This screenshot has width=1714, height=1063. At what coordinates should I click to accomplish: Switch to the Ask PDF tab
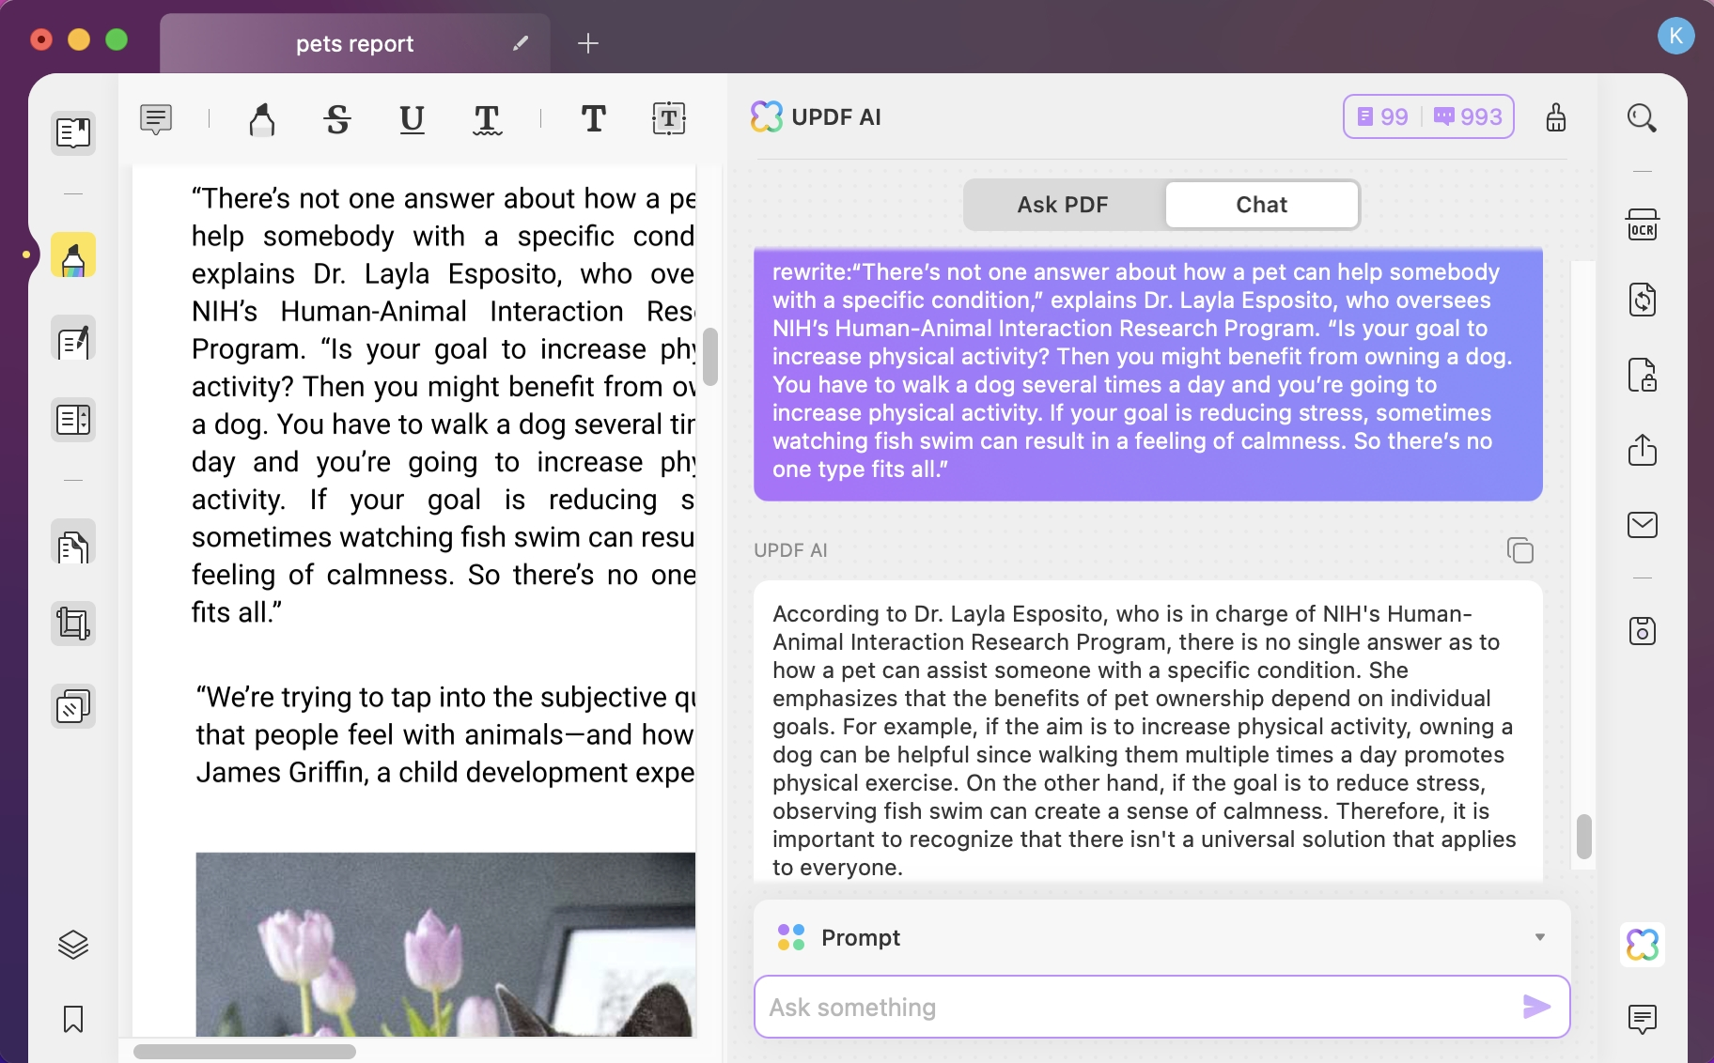point(1064,205)
